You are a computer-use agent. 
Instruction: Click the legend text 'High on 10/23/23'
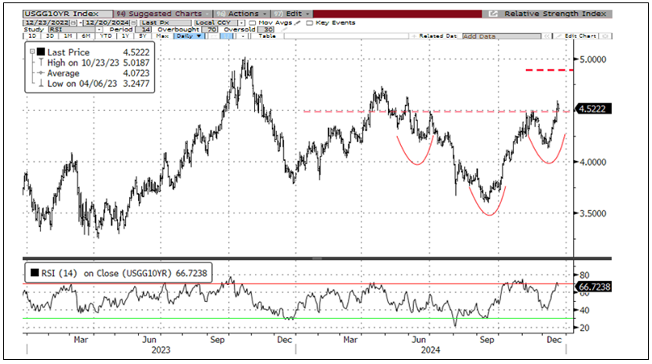83,63
